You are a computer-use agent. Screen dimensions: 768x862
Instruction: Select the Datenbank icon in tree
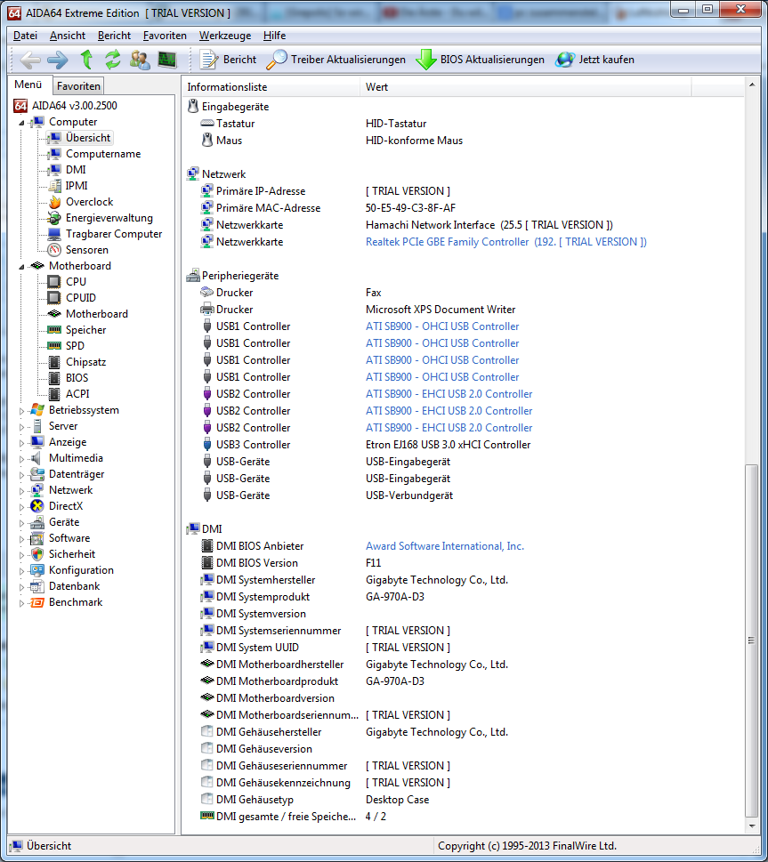[37, 586]
